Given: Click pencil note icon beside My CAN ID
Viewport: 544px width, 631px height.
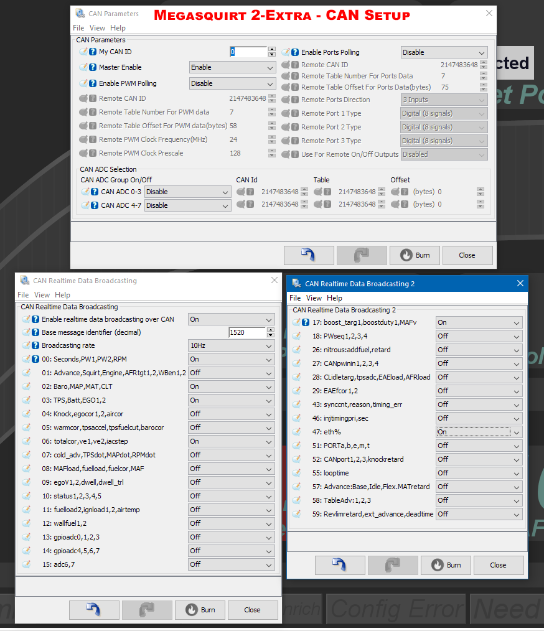Looking at the screenshot, I should pyautogui.click(x=83, y=52).
